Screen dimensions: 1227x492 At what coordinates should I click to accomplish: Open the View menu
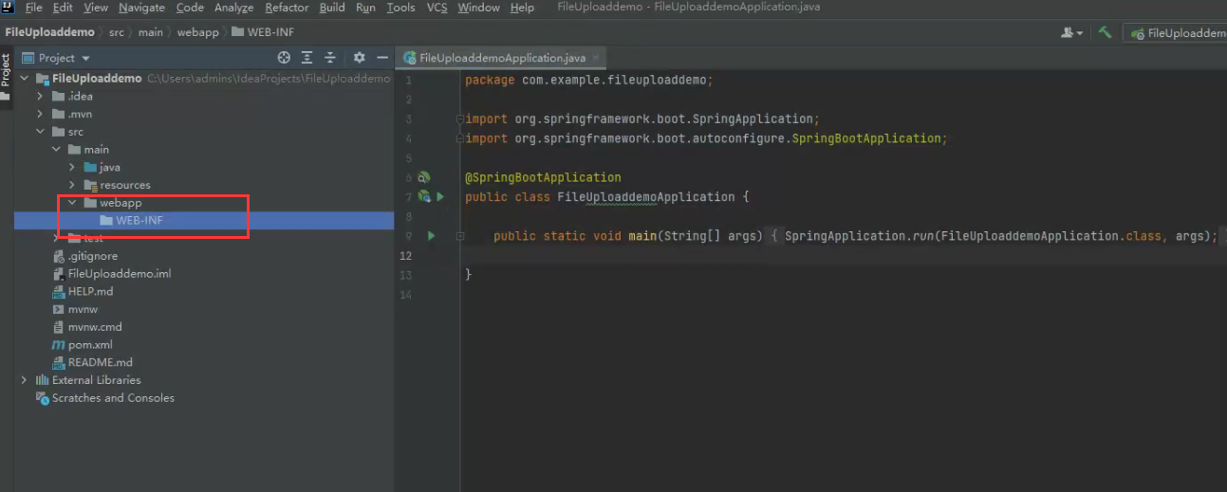coord(96,8)
